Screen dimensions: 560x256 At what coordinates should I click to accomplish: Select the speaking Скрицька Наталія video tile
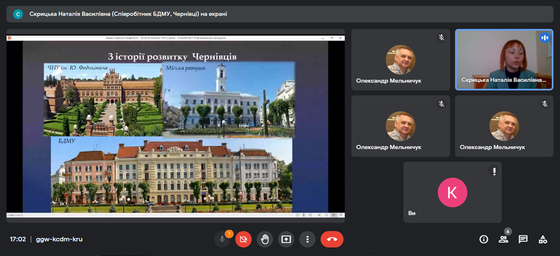click(x=504, y=60)
